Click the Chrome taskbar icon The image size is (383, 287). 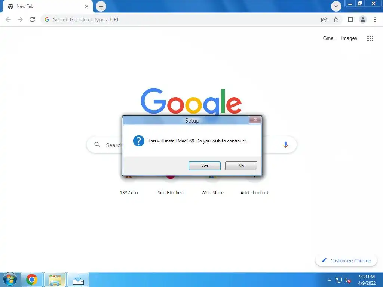32,280
